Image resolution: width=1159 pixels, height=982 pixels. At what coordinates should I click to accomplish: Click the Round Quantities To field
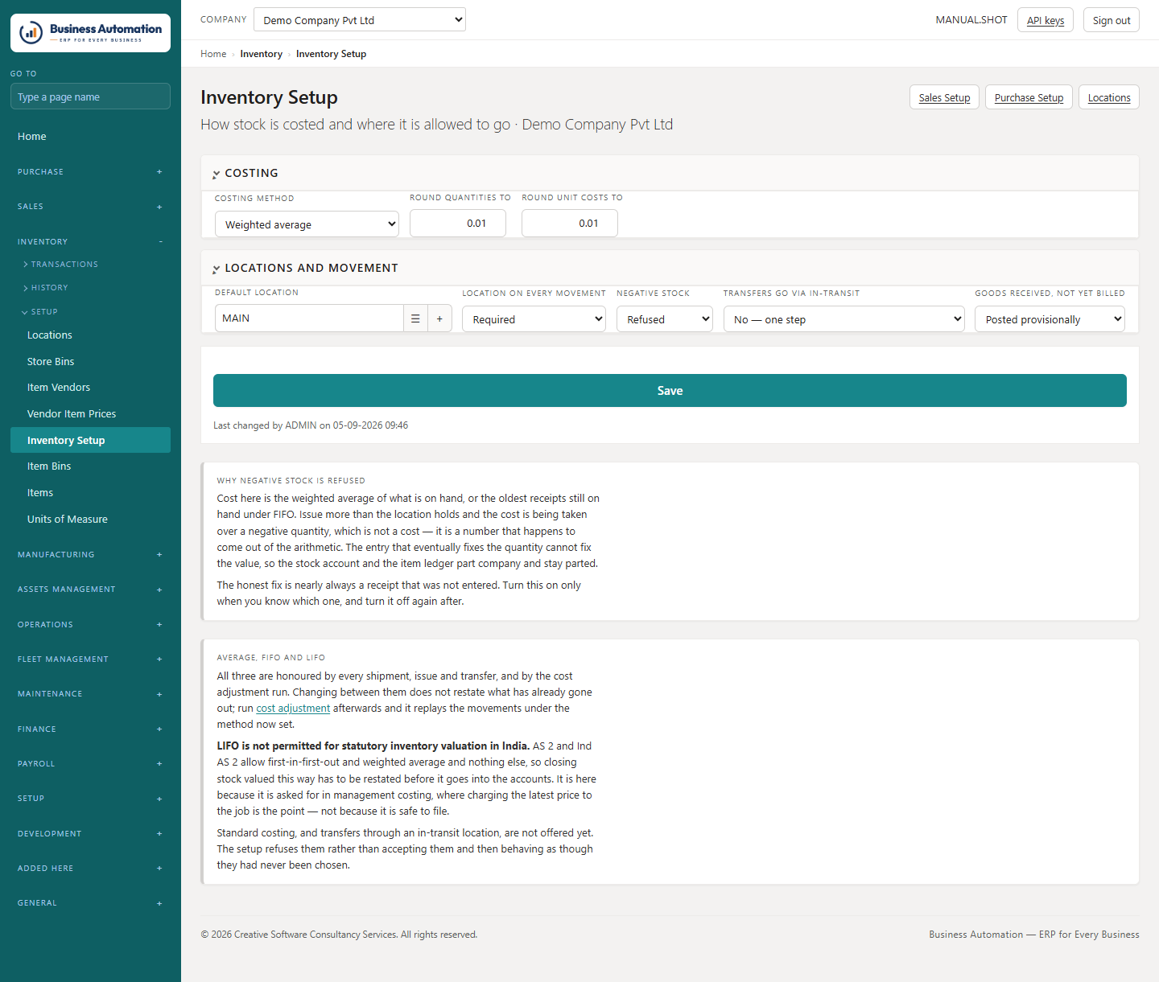pos(458,224)
